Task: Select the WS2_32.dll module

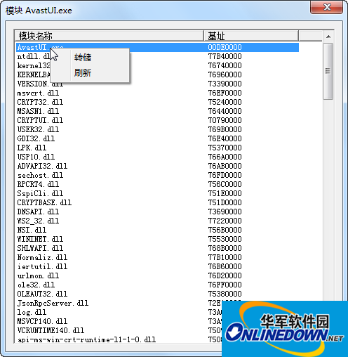Action: tap(38, 221)
